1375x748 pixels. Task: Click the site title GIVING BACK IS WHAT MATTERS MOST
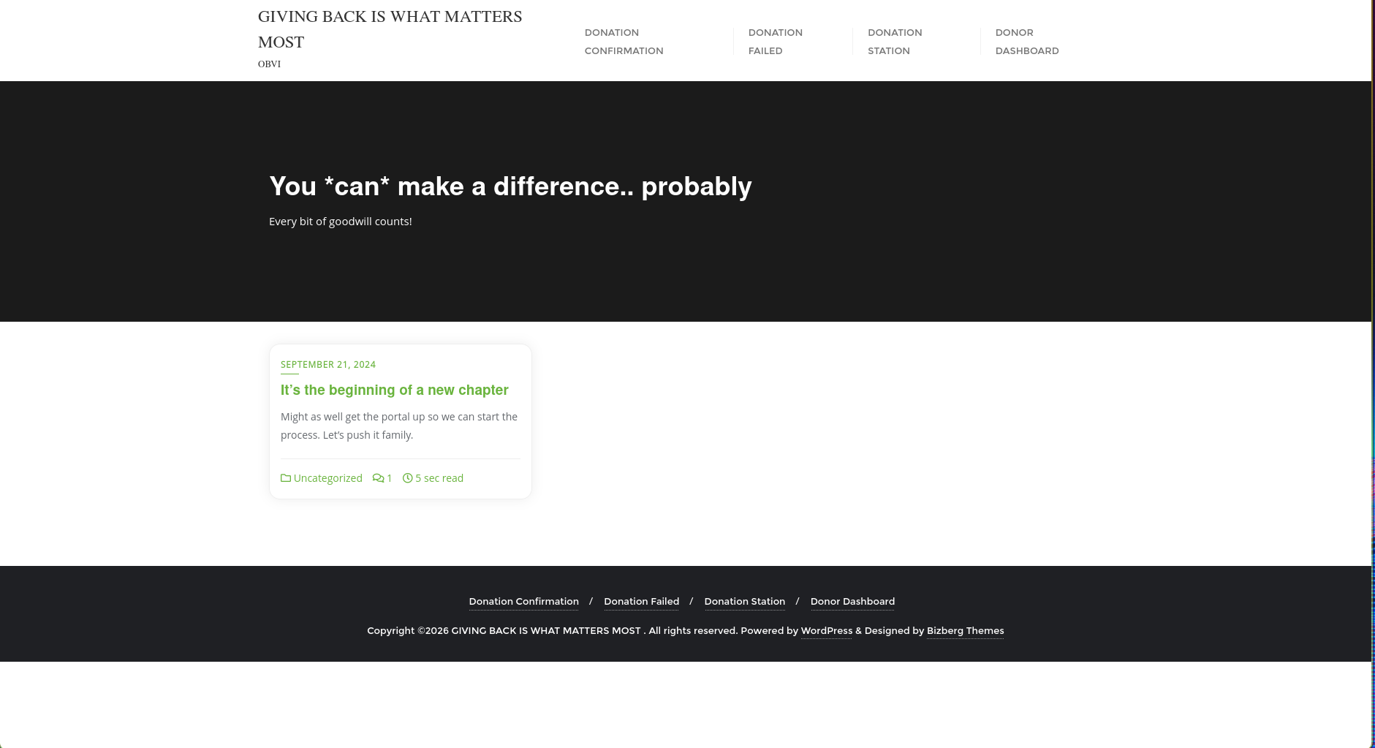[x=390, y=29]
